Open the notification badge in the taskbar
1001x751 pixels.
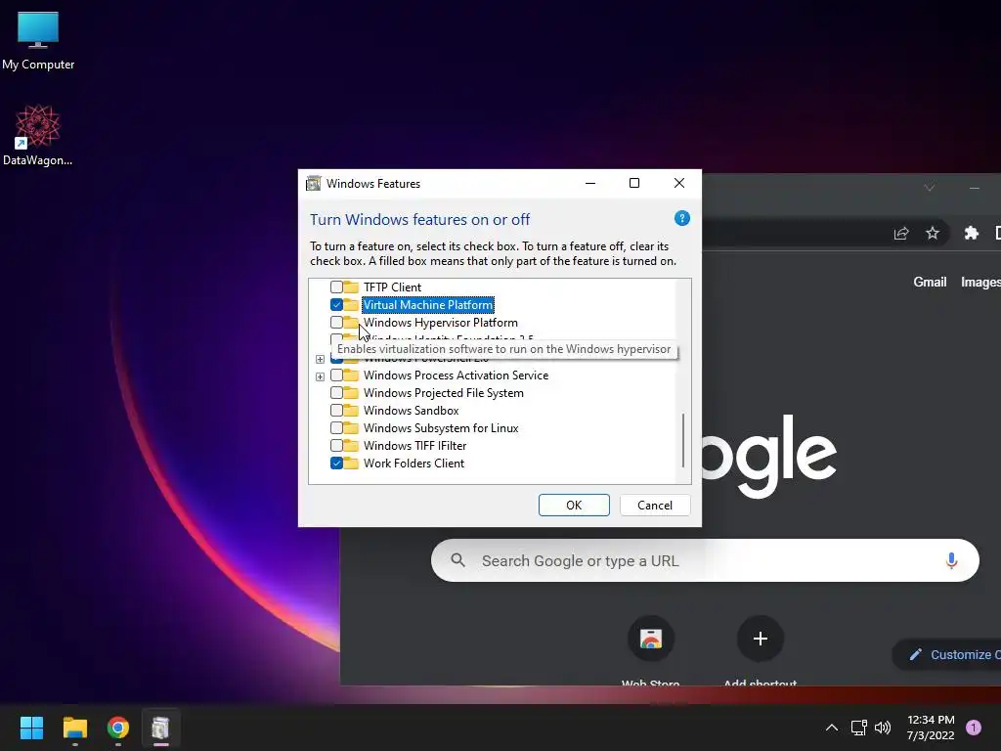[x=973, y=728]
